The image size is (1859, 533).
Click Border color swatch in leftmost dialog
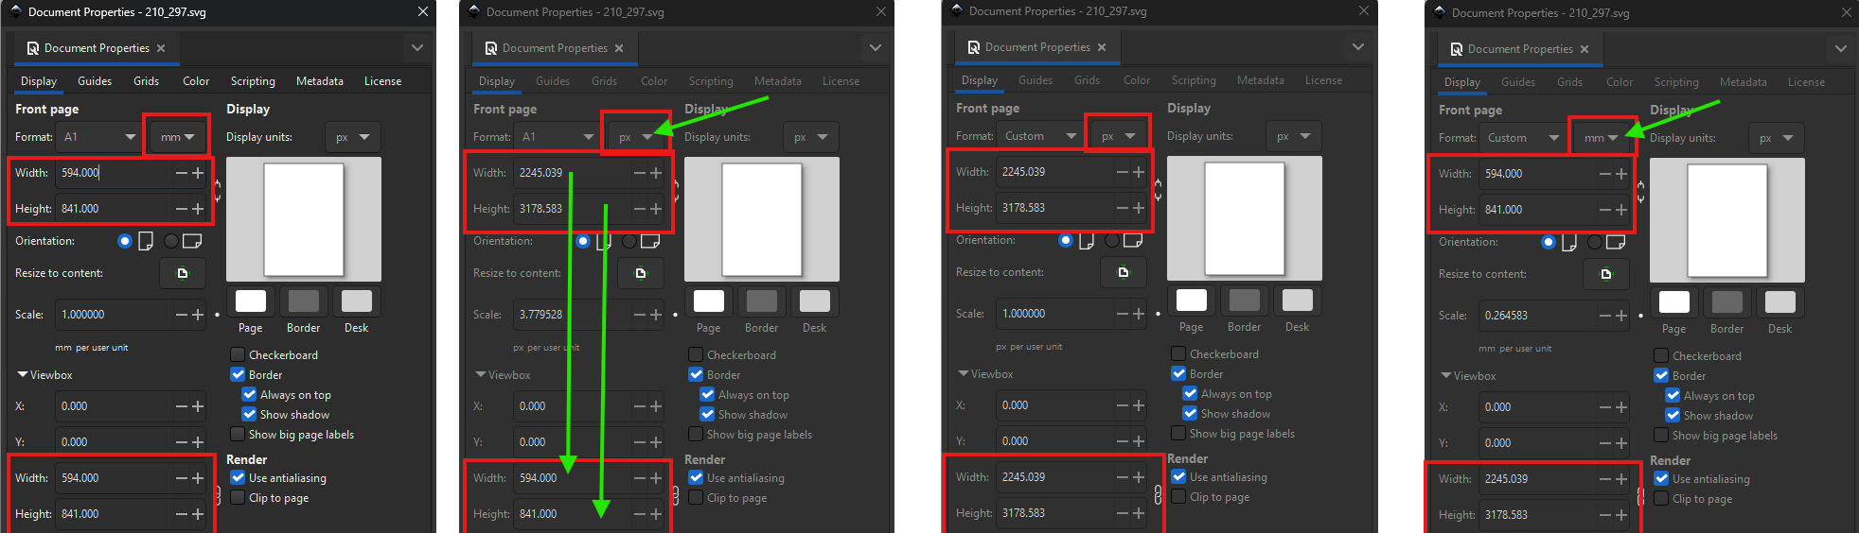coord(304,301)
